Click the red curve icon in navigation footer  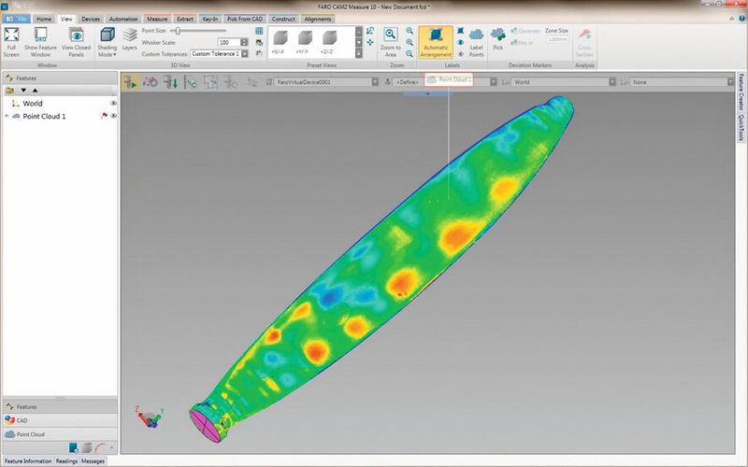(x=100, y=447)
